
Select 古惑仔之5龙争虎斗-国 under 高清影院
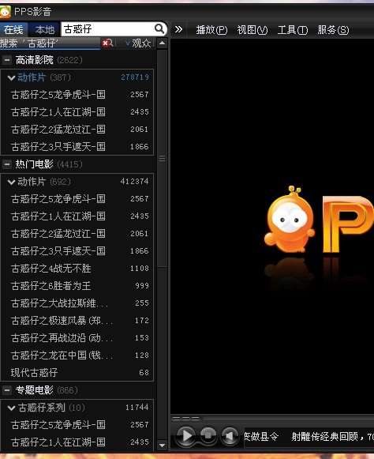[77, 95]
